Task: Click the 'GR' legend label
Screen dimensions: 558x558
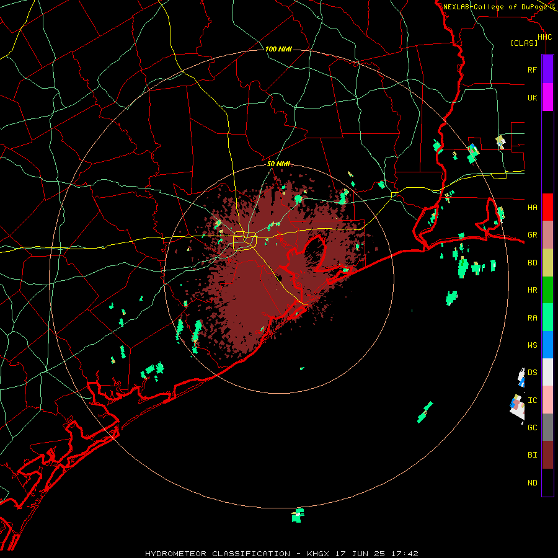Action: click(532, 235)
